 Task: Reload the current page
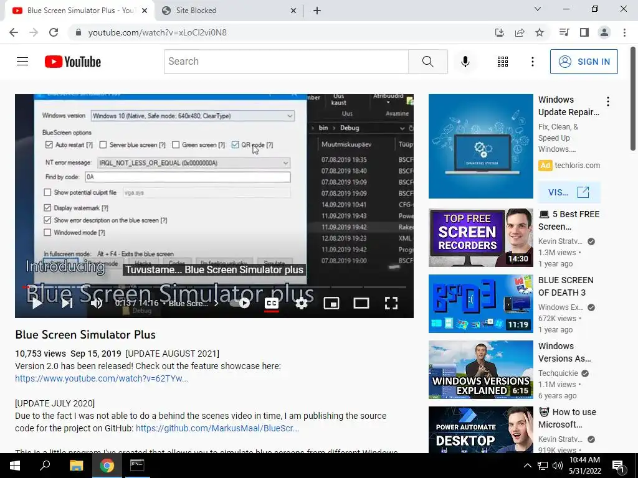pos(54,32)
